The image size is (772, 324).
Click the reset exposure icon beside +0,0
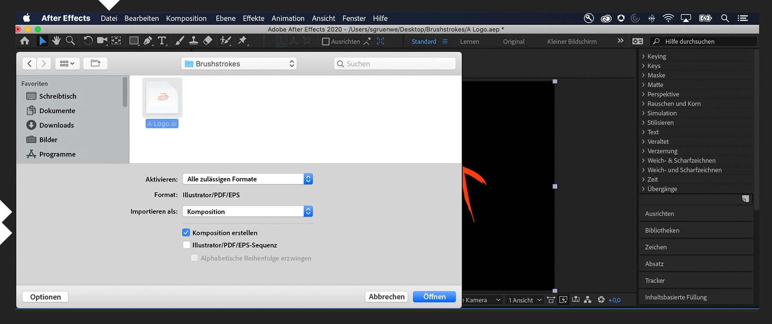(x=601, y=300)
